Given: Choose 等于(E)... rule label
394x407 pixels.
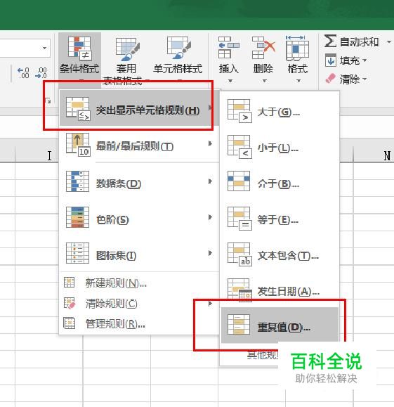Looking at the screenshot, I should pos(278,220).
